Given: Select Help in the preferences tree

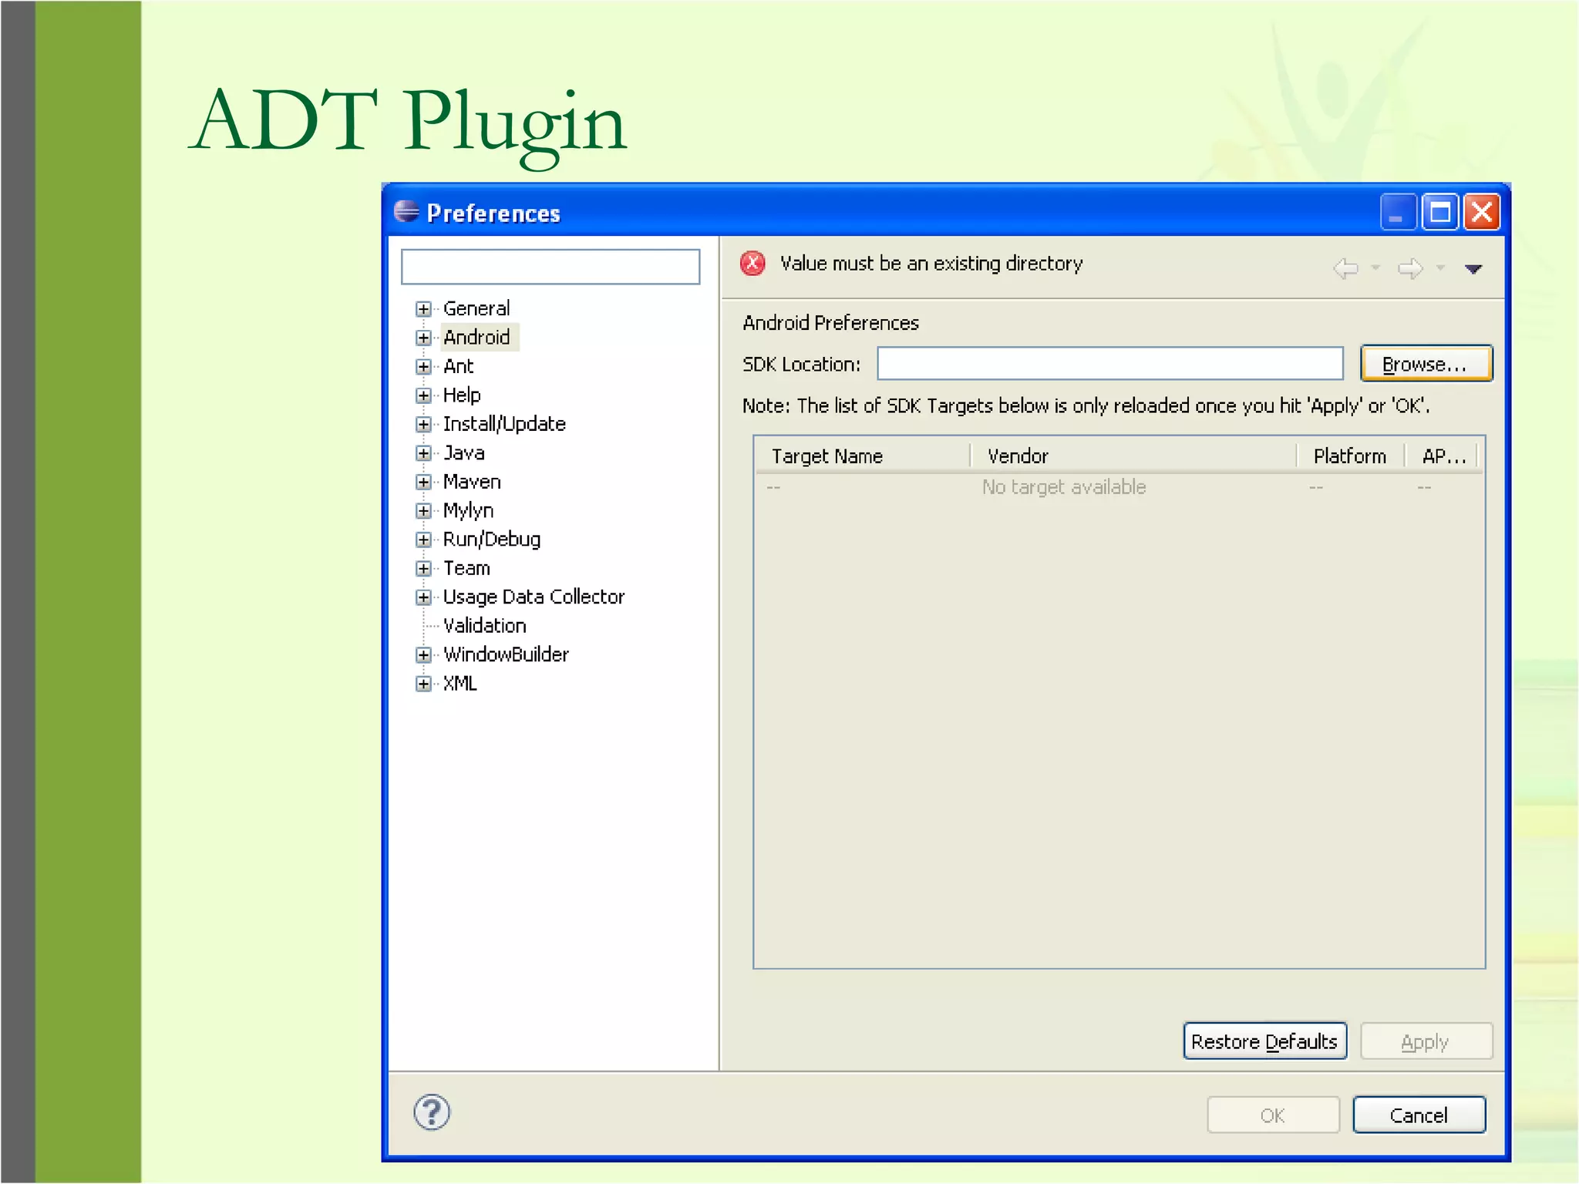Looking at the screenshot, I should 462,395.
